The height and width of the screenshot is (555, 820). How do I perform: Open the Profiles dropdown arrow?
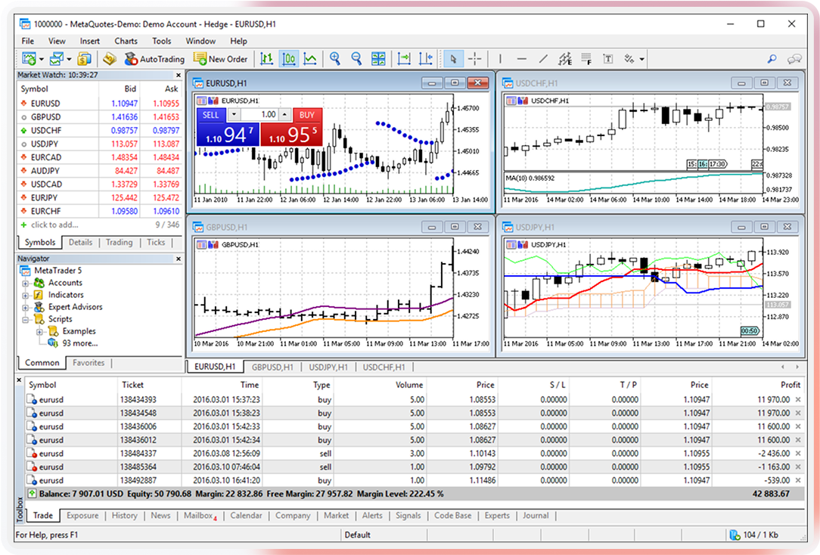coord(69,60)
